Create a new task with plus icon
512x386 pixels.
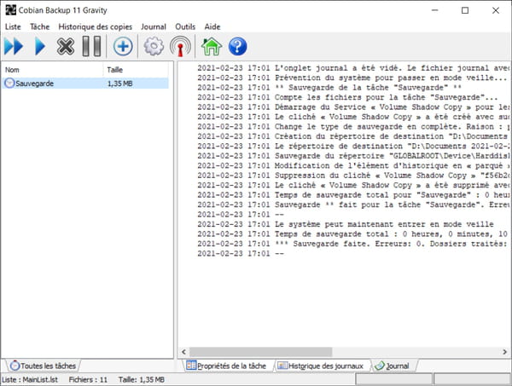tap(123, 46)
